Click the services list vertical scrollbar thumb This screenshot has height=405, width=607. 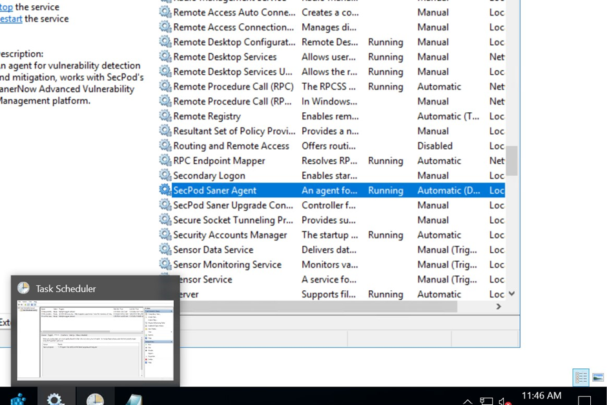pyautogui.click(x=512, y=161)
